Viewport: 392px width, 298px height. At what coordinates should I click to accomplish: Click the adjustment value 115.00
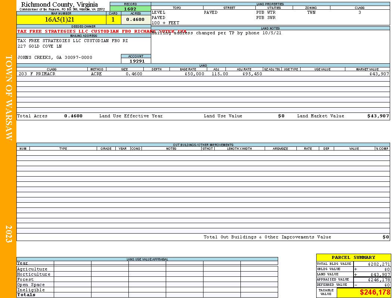(220, 74)
